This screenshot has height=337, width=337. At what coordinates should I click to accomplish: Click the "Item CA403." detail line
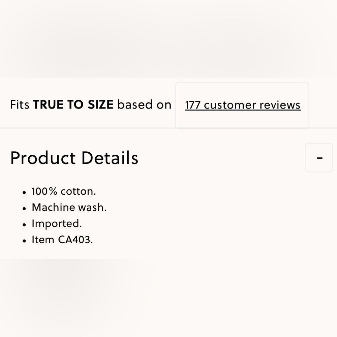(x=62, y=240)
